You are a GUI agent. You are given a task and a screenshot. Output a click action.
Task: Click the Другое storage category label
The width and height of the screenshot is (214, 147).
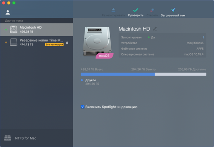coord(91,80)
